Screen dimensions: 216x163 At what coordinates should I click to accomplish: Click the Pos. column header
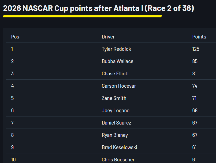[x=16, y=37]
